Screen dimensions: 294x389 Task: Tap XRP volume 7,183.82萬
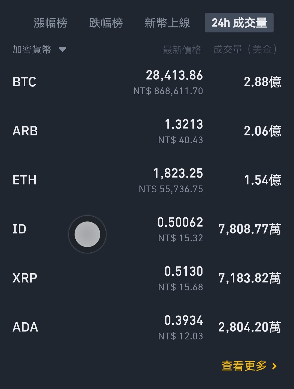250,278
